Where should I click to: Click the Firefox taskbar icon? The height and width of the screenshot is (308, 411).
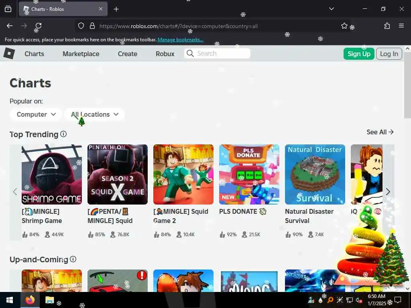[x=30, y=300]
